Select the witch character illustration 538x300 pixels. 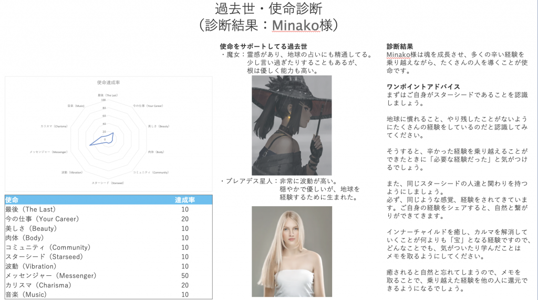point(292,125)
